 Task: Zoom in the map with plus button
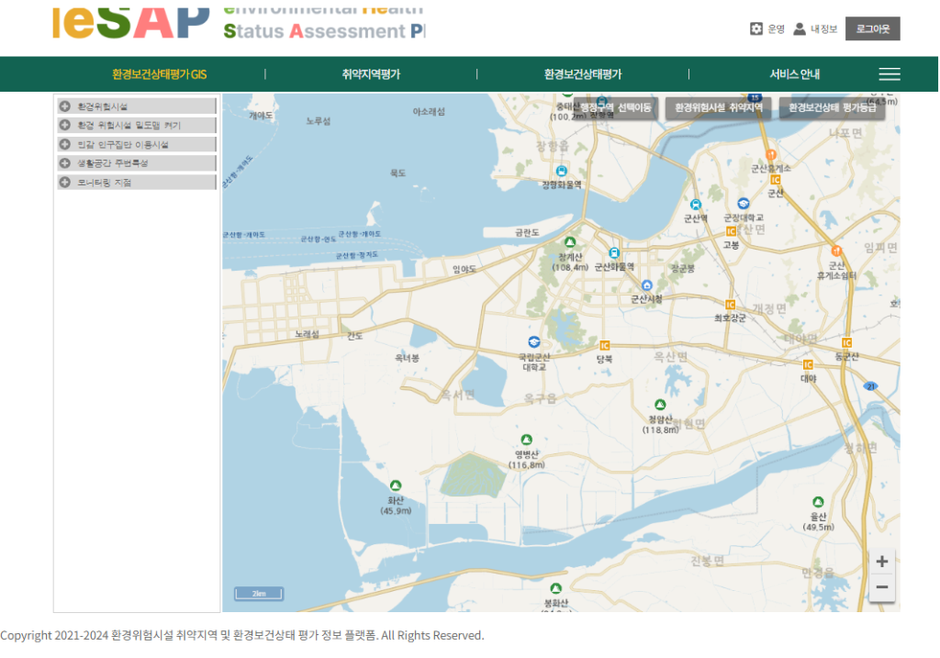pyautogui.click(x=881, y=562)
